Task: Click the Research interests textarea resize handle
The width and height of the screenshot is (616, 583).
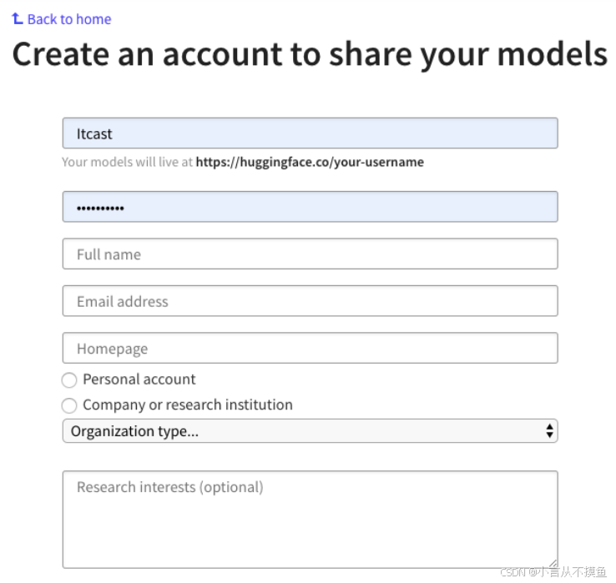Action: tap(553, 564)
